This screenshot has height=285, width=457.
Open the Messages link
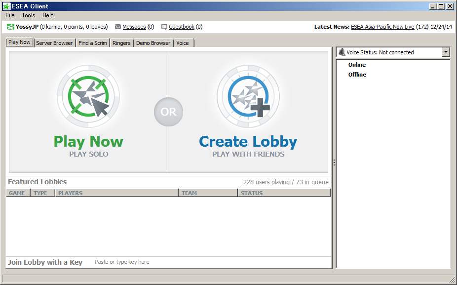pos(134,27)
